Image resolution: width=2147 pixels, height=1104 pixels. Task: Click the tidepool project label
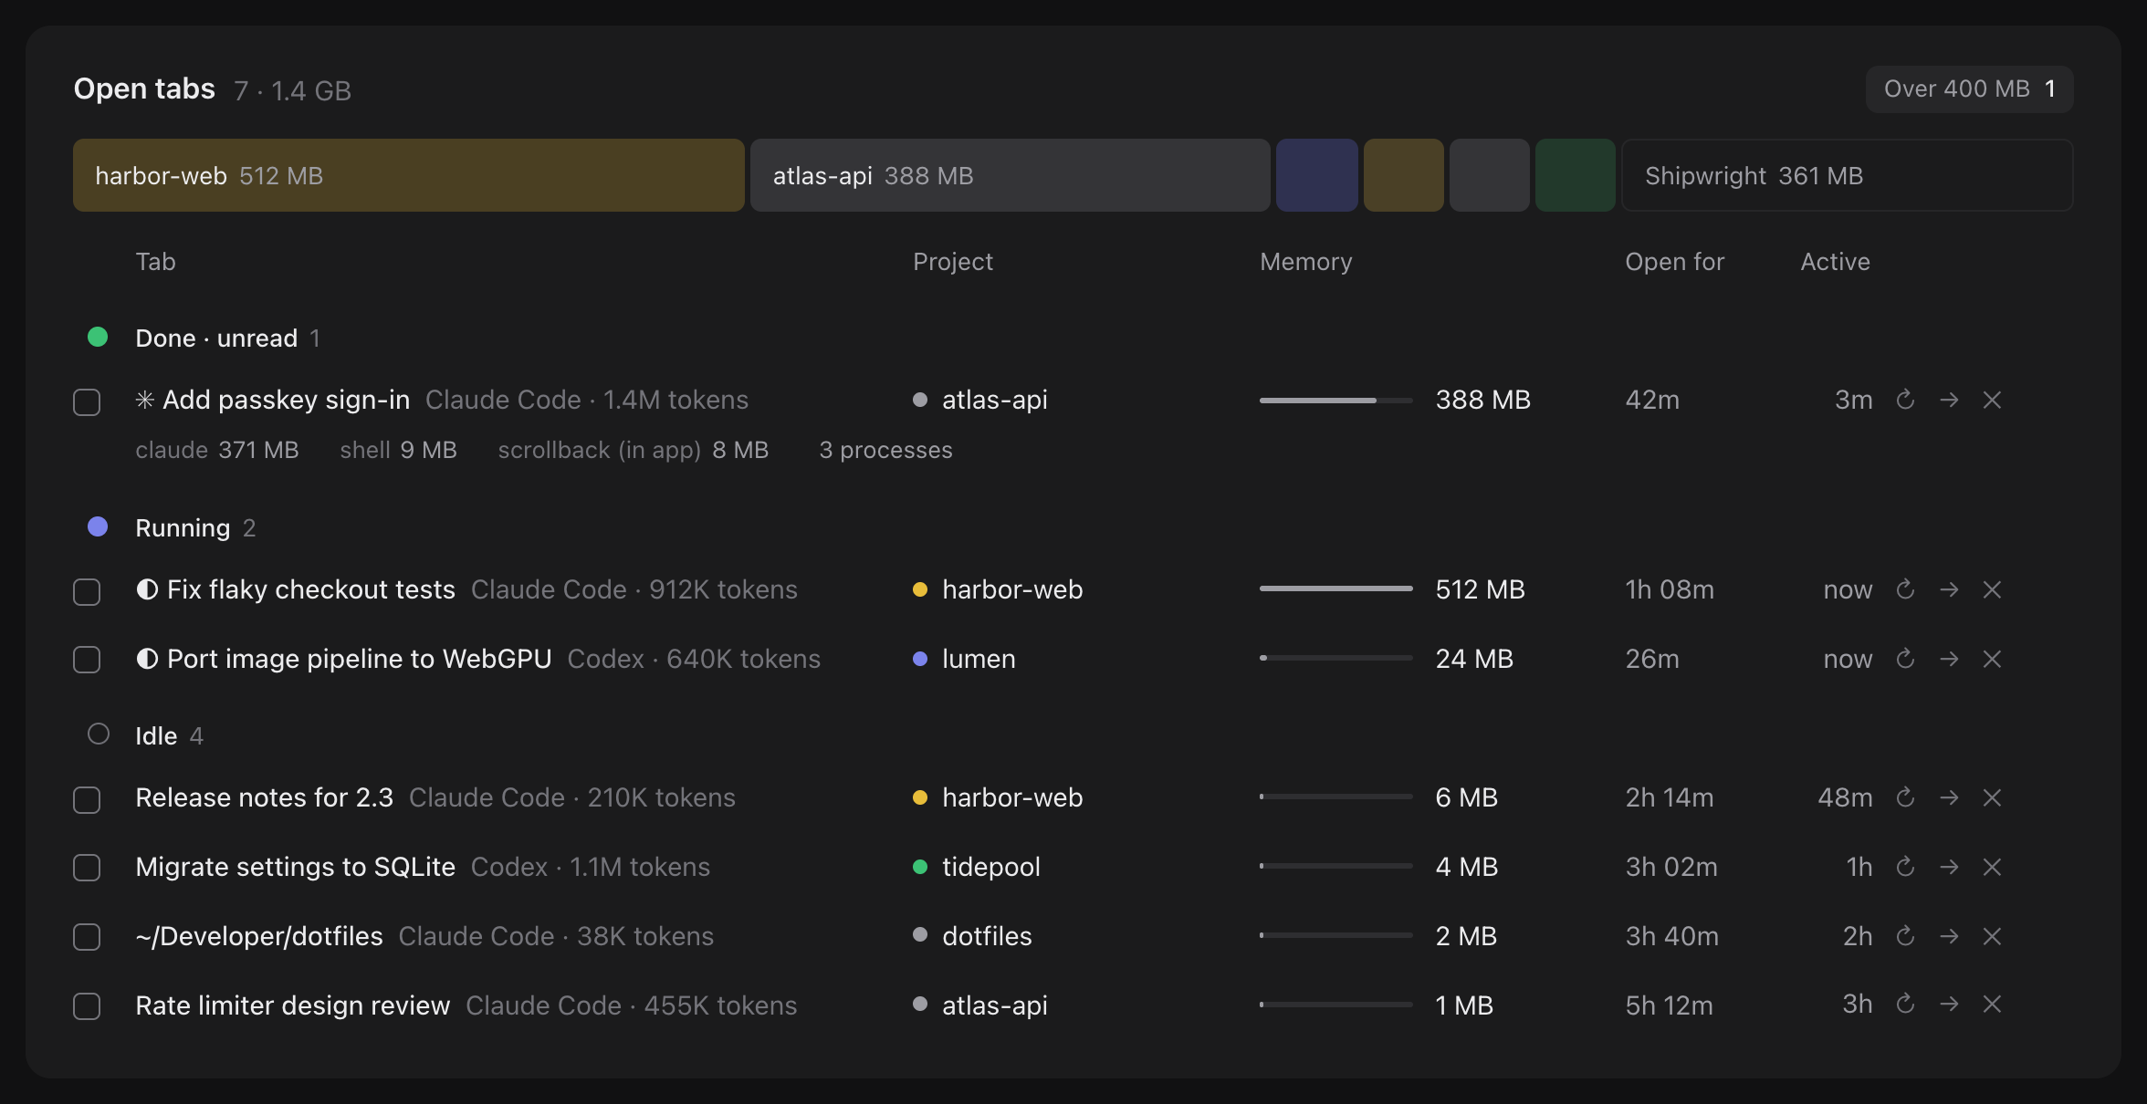pos(990,867)
